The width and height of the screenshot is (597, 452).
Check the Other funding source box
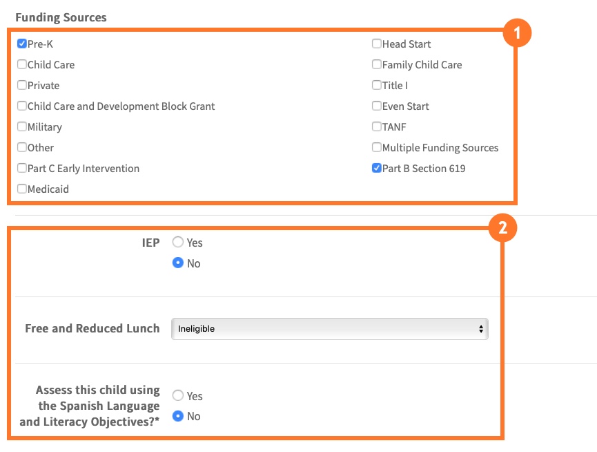22,148
